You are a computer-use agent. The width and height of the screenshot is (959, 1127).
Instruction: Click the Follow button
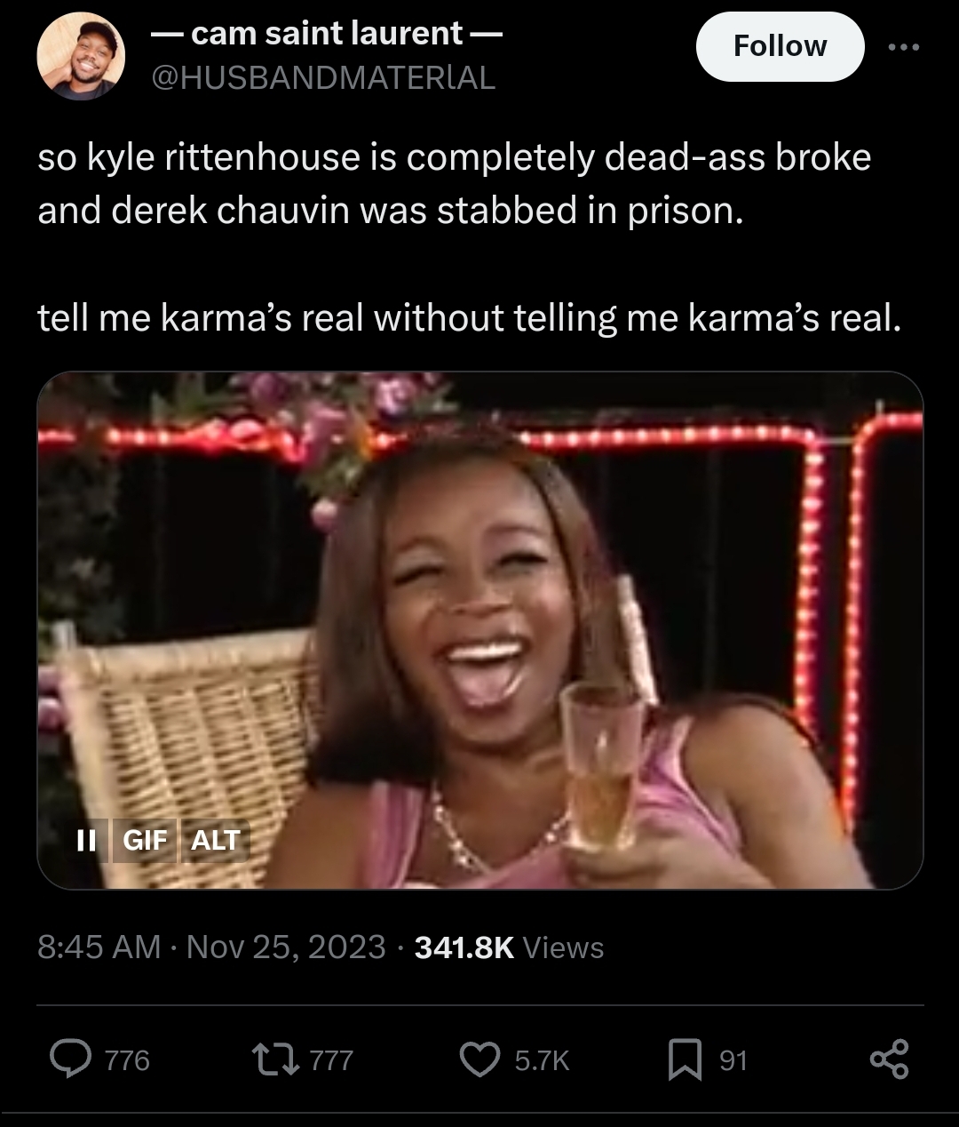click(780, 46)
